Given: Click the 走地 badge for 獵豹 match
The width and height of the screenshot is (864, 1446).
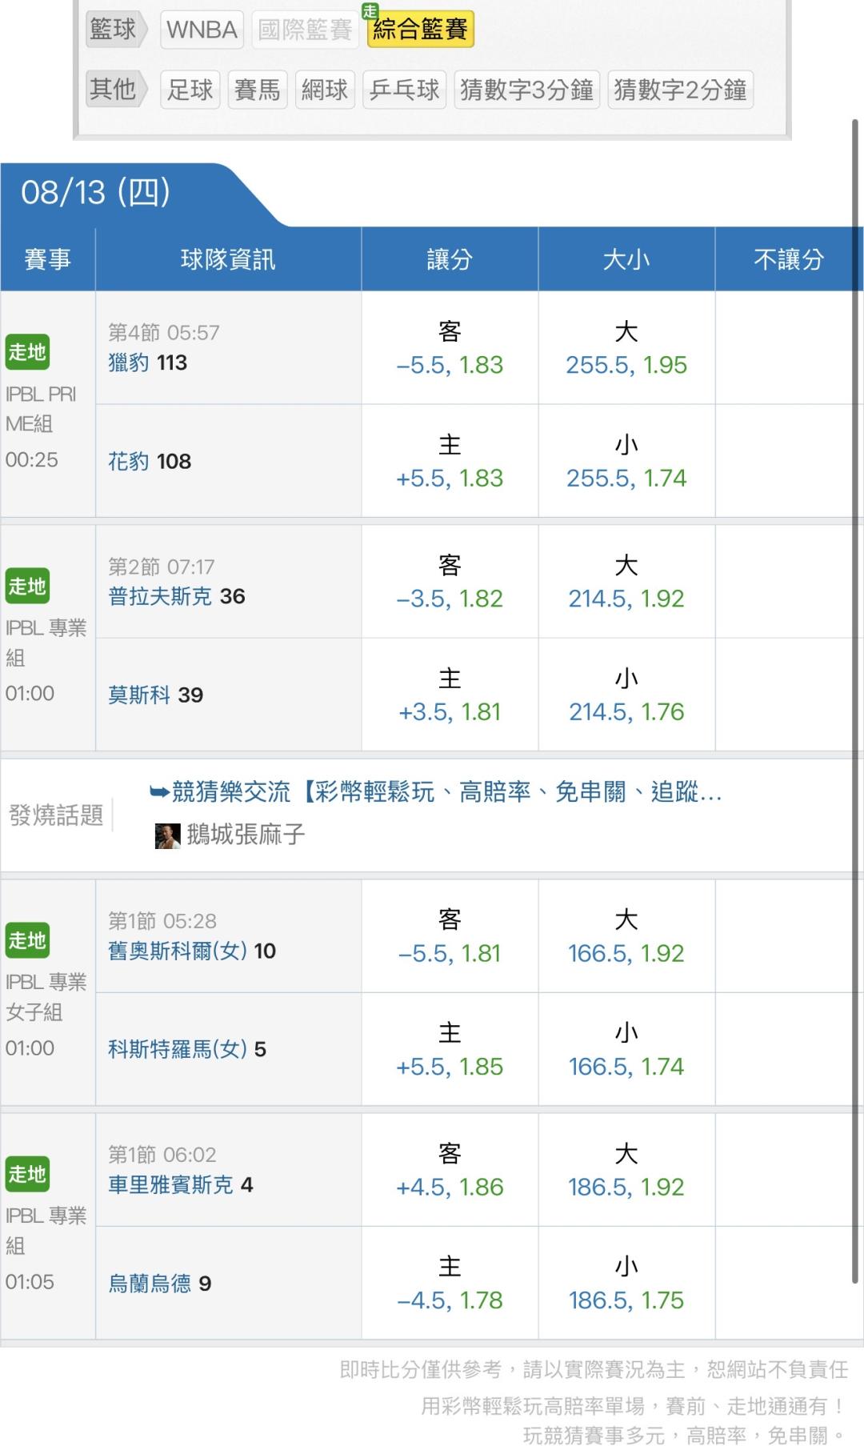Looking at the screenshot, I should (x=27, y=352).
